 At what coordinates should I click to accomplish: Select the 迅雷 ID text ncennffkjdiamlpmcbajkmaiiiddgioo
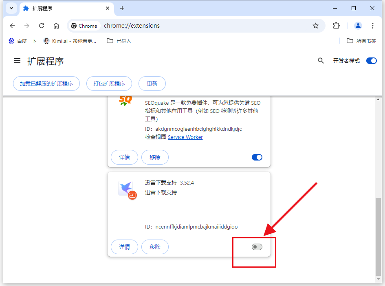196,227
